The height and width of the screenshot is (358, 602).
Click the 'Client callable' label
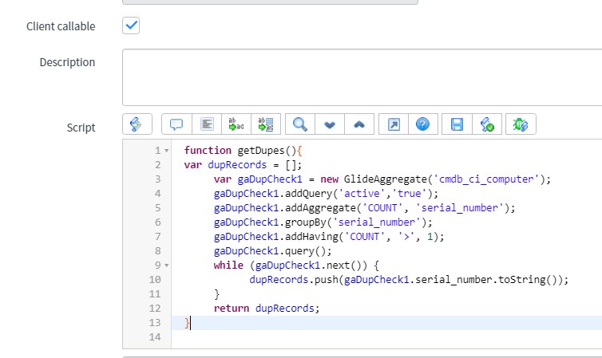(61, 26)
